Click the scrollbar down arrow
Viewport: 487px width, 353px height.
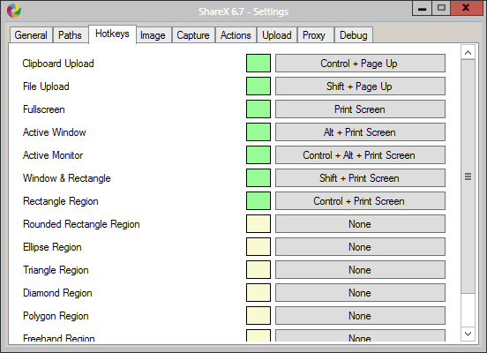pyautogui.click(x=468, y=334)
